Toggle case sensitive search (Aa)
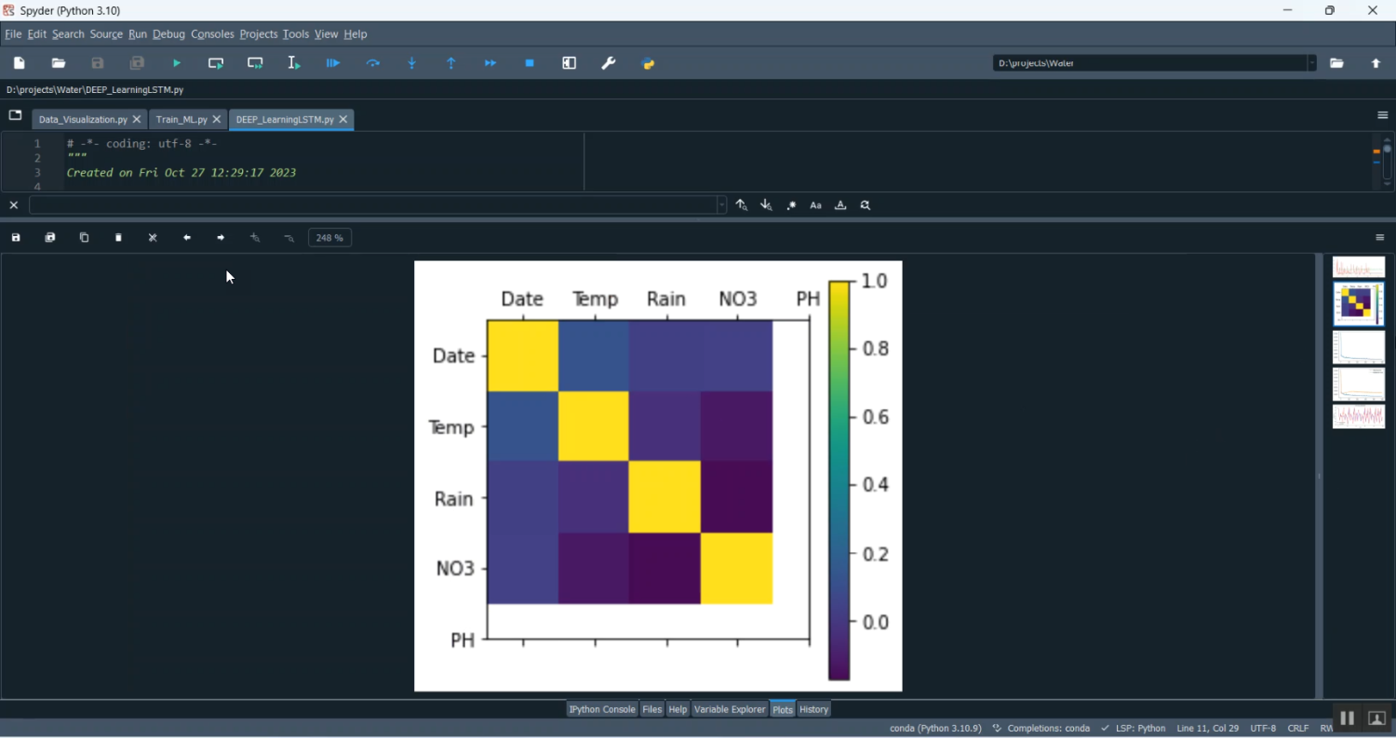This screenshot has width=1396, height=738. click(x=816, y=205)
